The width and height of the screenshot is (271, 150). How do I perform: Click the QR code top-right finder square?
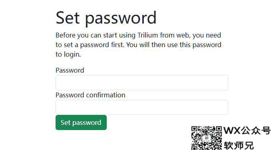[219, 129]
